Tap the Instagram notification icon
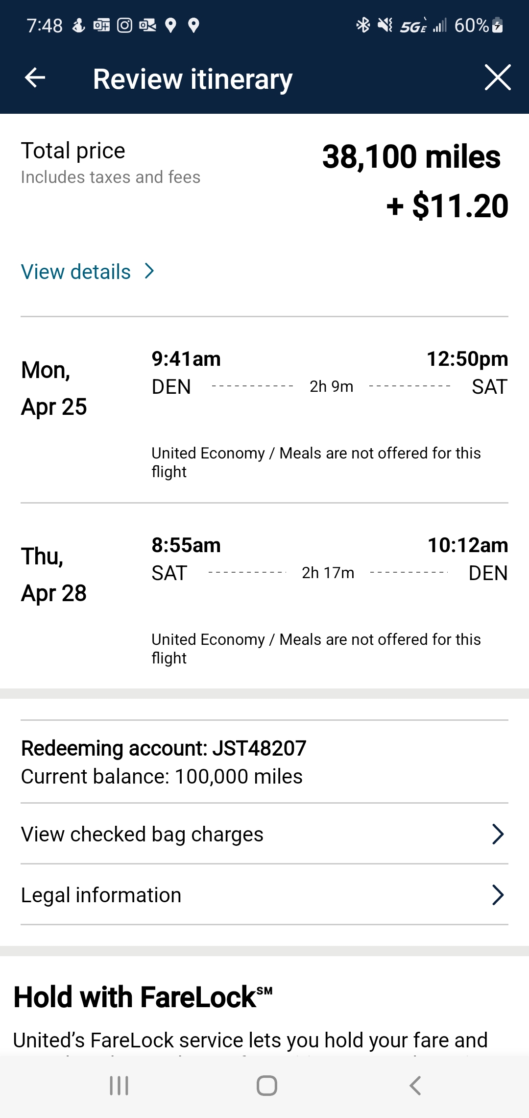 [x=124, y=25]
